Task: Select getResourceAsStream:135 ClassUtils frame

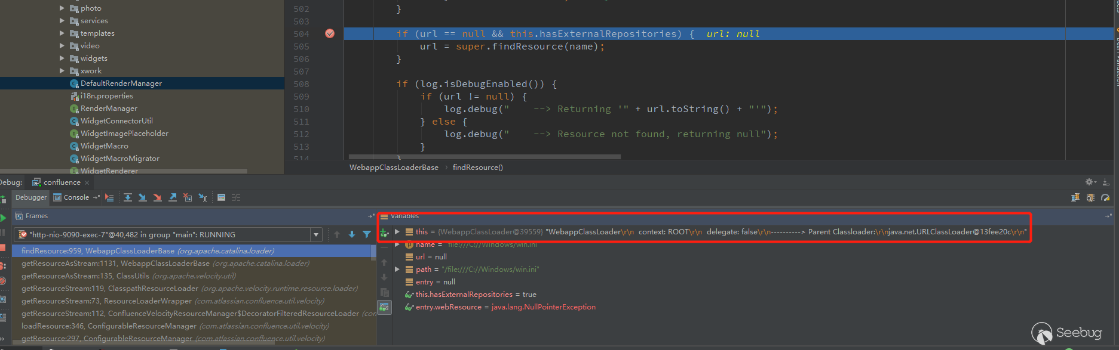Action: (x=128, y=276)
